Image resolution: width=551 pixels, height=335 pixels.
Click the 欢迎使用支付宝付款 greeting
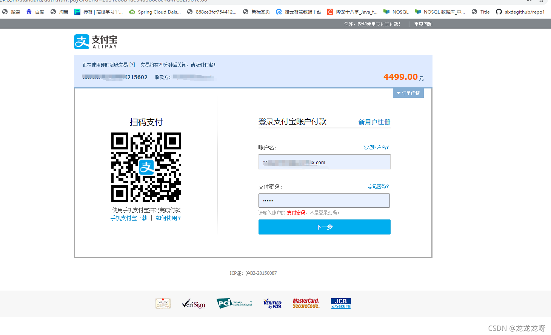tap(372, 24)
